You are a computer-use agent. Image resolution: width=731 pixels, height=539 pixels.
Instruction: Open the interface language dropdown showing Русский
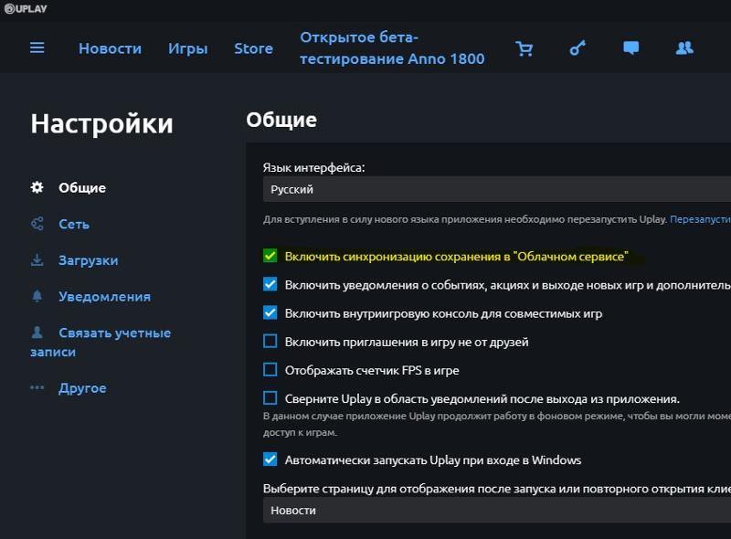click(x=497, y=189)
